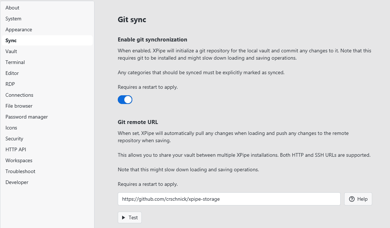Viewport: 390px width, 228px height.
Task: Open Terminal settings
Action: pyautogui.click(x=15, y=62)
